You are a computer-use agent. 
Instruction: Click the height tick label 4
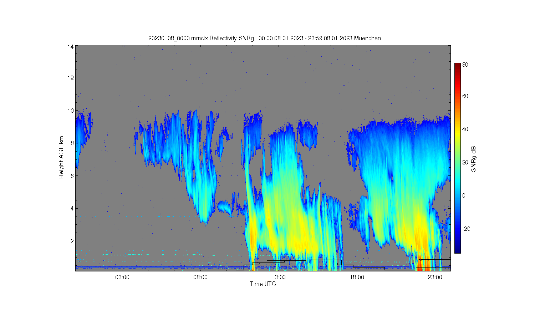coord(72,208)
